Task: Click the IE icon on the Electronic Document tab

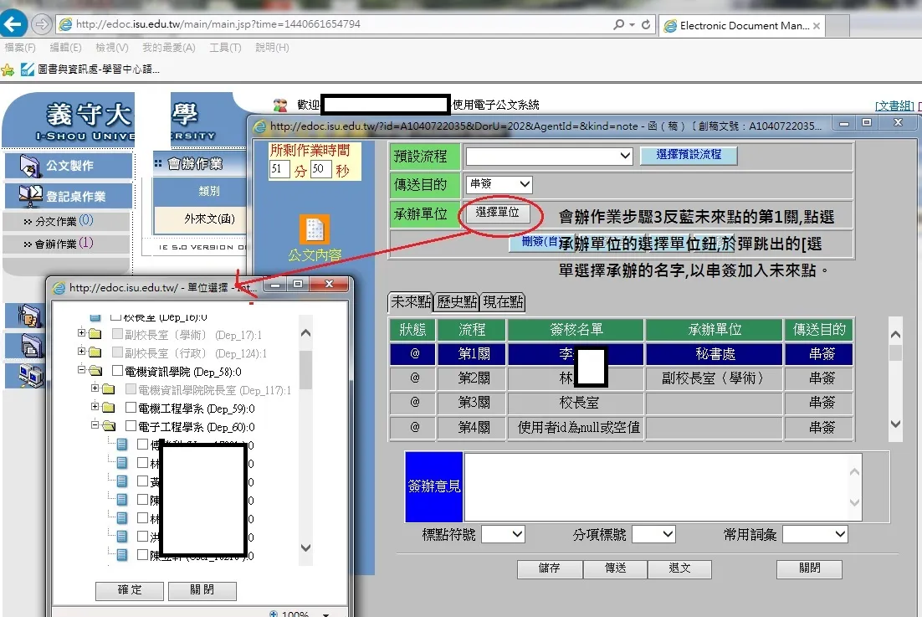Action: tap(670, 26)
